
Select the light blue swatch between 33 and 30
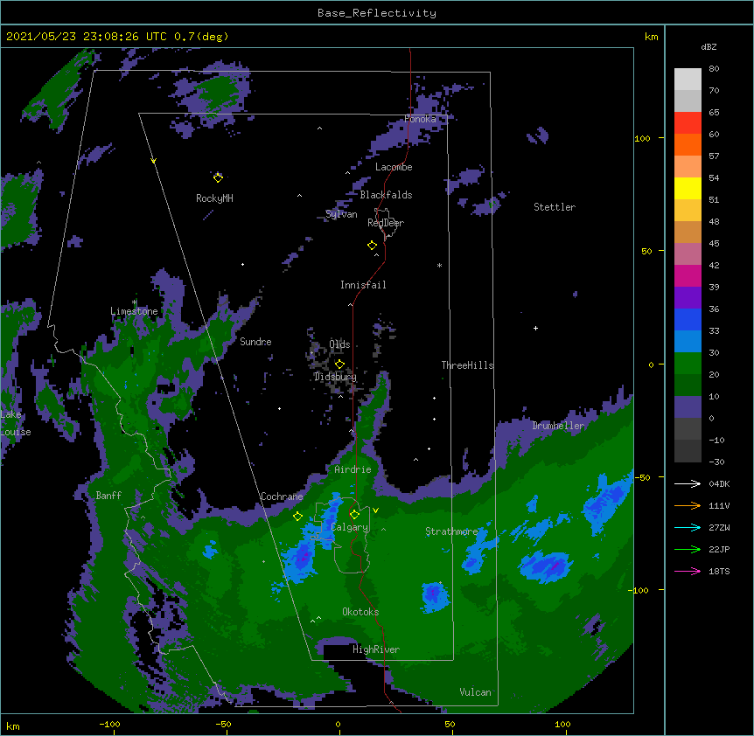(x=688, y=342)
